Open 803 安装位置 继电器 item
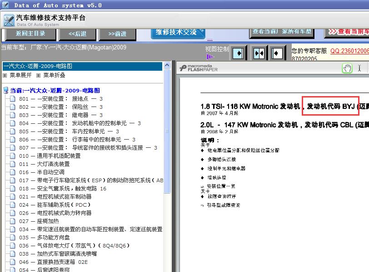 point(61,115)
